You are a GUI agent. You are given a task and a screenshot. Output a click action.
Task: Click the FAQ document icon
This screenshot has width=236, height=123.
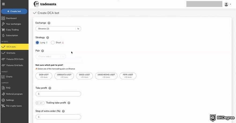tap(3, 88)
